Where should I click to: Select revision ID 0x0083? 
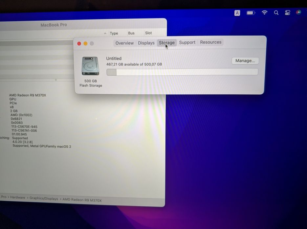coord(17,123)
